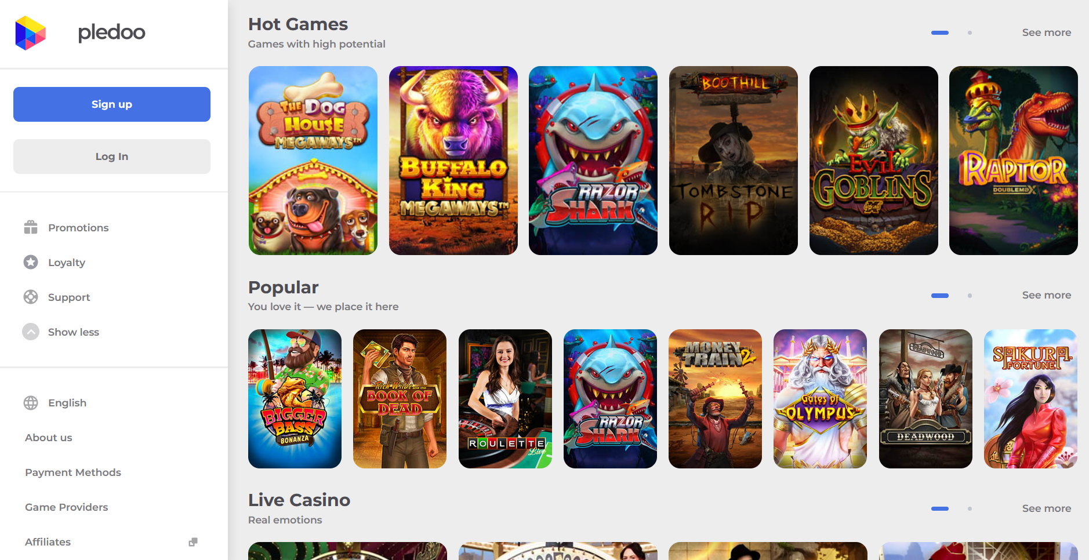Screen dimensions: 1089x560
Task: Switch to the second Hot Games carousel page dot
Action: [x=970, y=32]
